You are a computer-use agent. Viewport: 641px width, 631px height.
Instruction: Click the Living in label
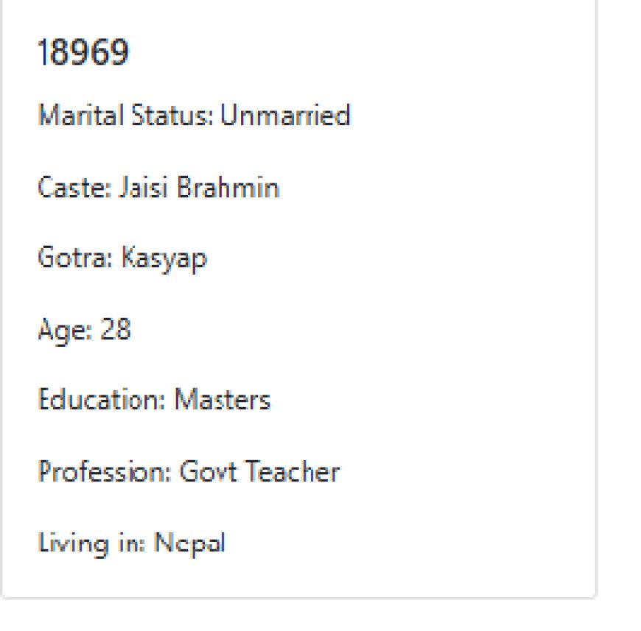point(91,543)
